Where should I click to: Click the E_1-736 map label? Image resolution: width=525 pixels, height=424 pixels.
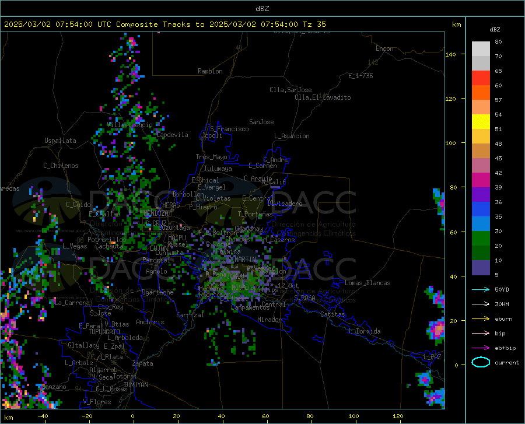pyautogui.click(x=360, y=76)
